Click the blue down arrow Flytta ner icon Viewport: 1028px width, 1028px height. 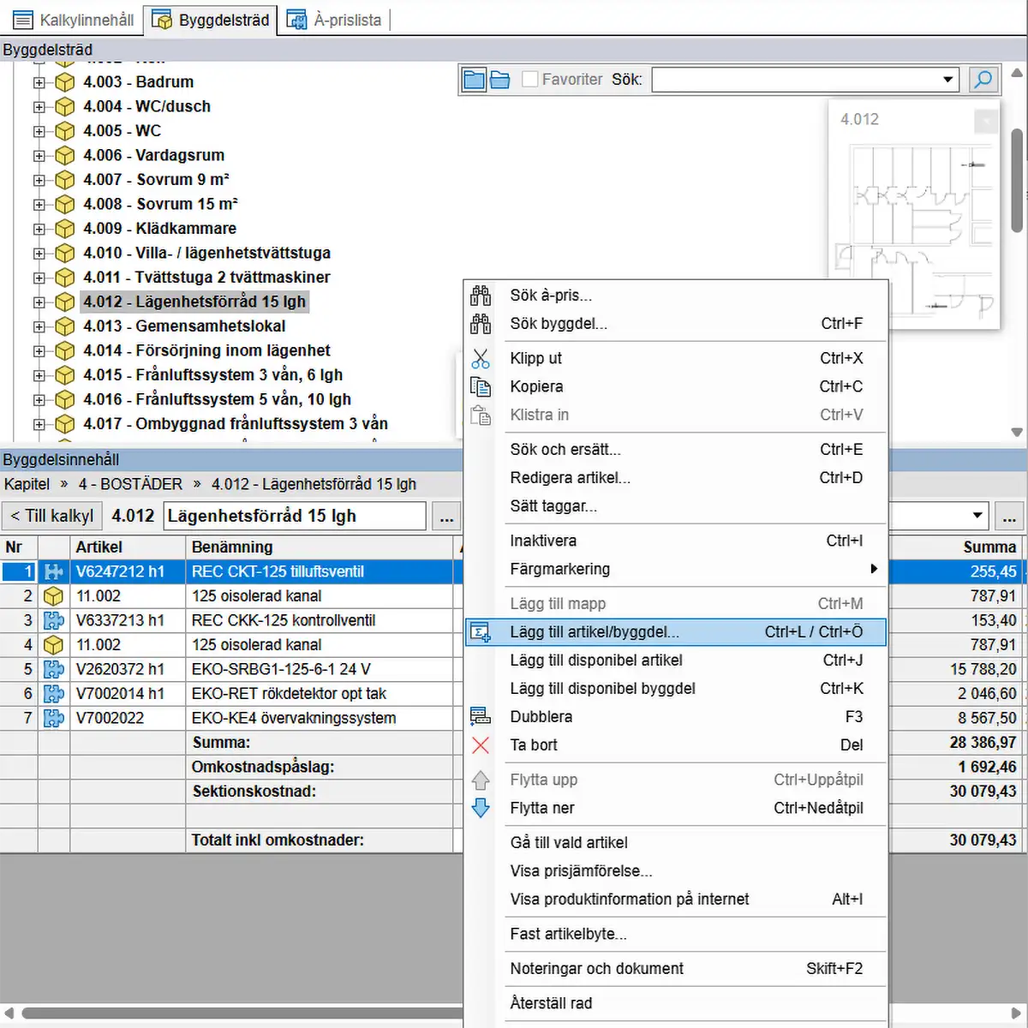[x=481, y=808]
